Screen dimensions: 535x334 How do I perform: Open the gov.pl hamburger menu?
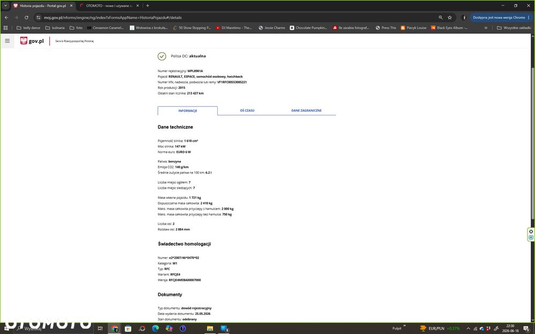pyautogui.click(x=7, y=41)
